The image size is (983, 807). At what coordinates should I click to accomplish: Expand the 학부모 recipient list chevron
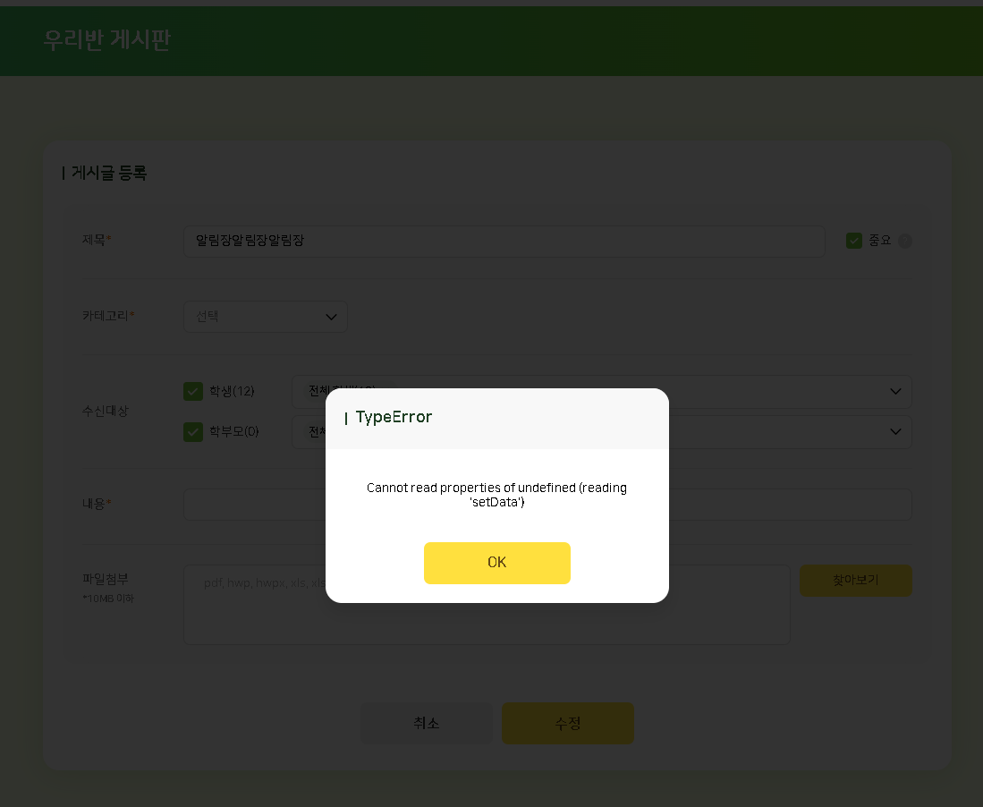[895, 432]
